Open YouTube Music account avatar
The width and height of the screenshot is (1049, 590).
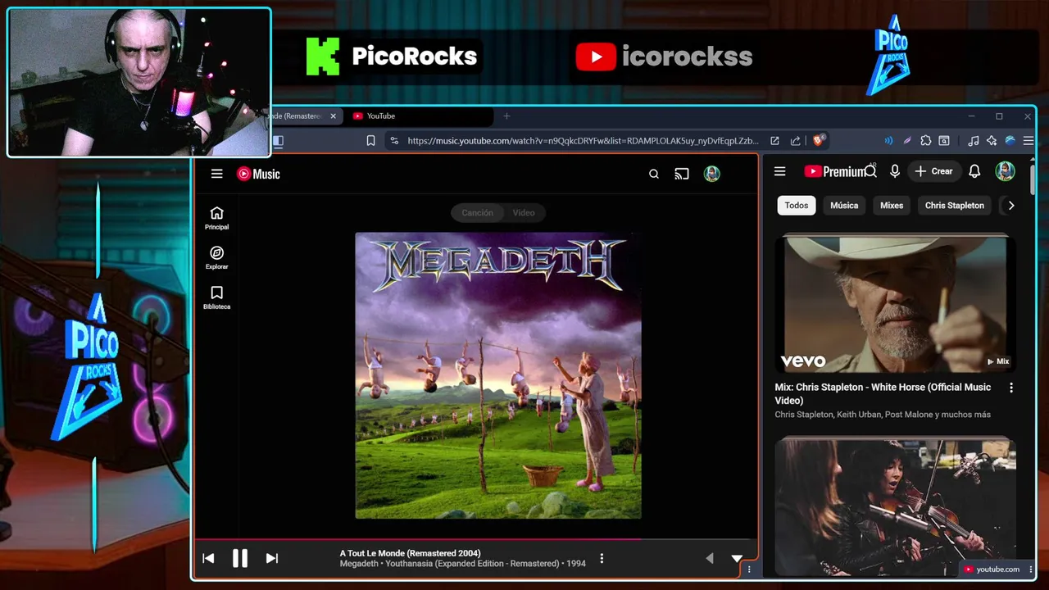[x=712, y=174]
